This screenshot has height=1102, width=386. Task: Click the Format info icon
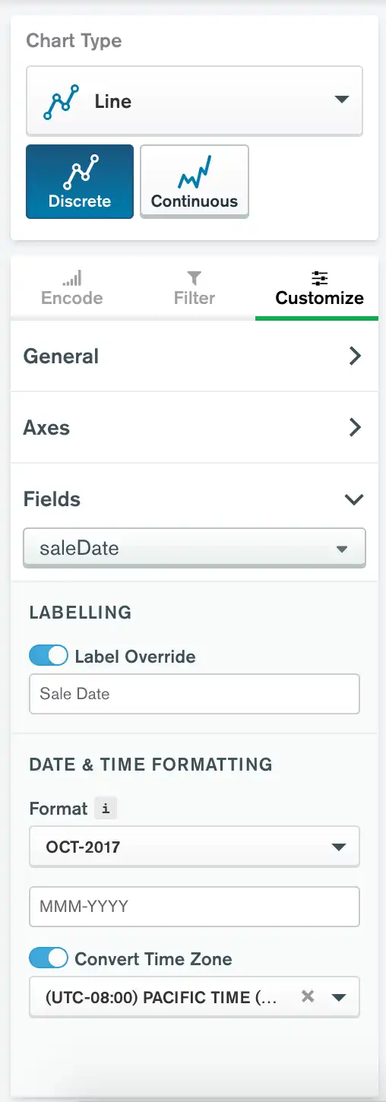pyautogui.click(x=106, y=809)
